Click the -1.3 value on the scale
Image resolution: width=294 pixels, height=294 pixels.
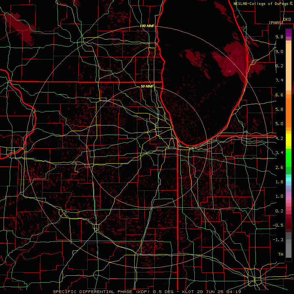[278, 240]
